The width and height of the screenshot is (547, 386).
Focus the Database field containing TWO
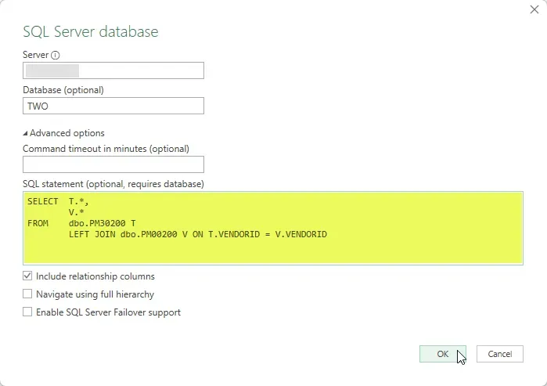113,106
